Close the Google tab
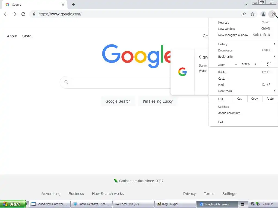The image size is (278, 208). 63,5
